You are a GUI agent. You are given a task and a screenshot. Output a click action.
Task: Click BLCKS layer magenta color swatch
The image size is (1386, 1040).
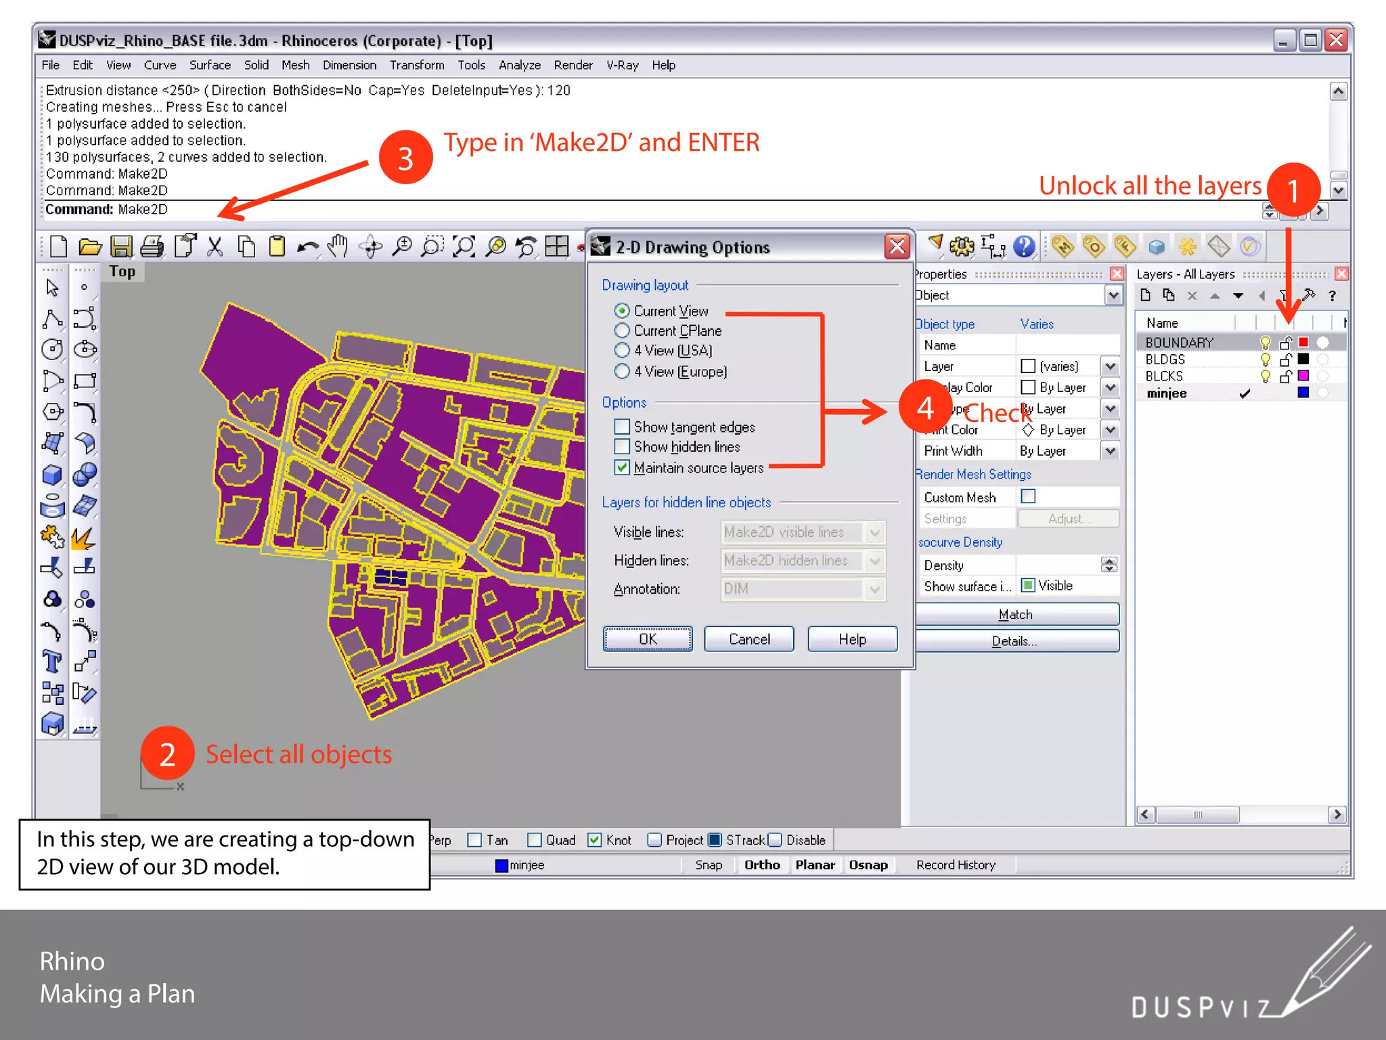(1303, 376)
